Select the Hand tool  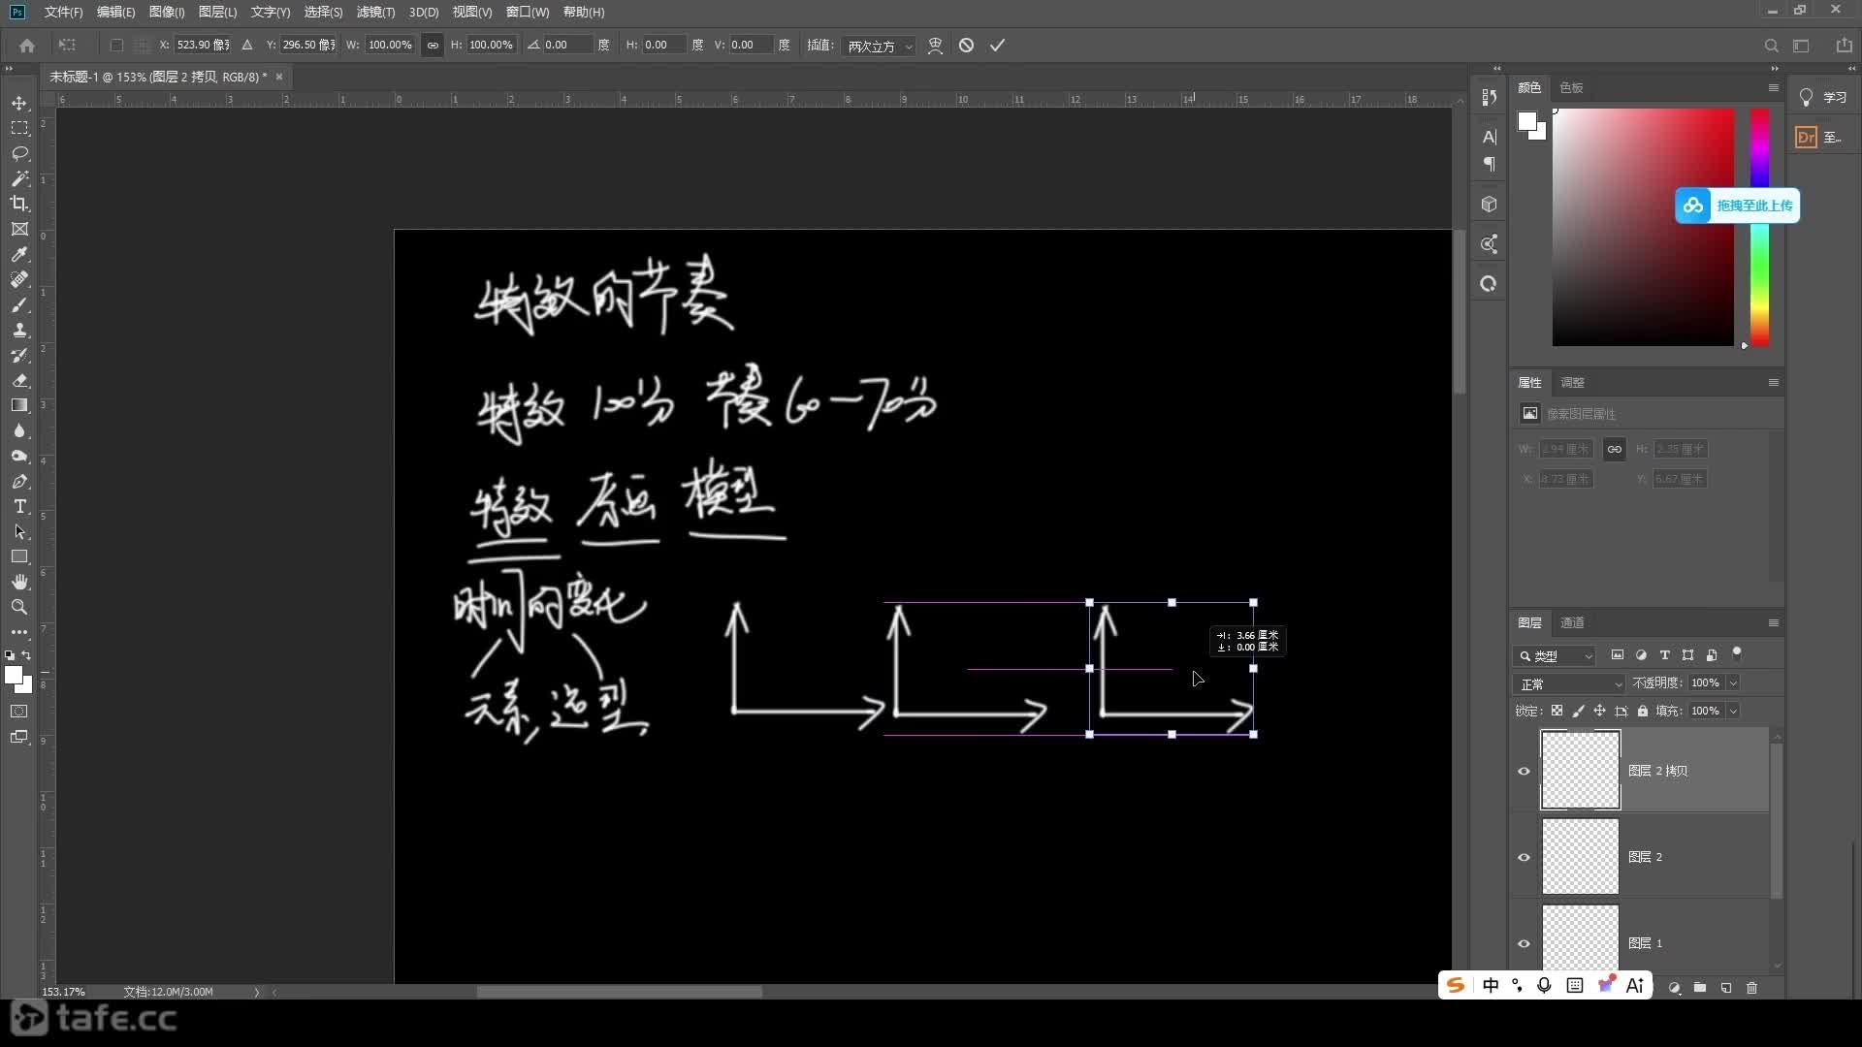19,582
